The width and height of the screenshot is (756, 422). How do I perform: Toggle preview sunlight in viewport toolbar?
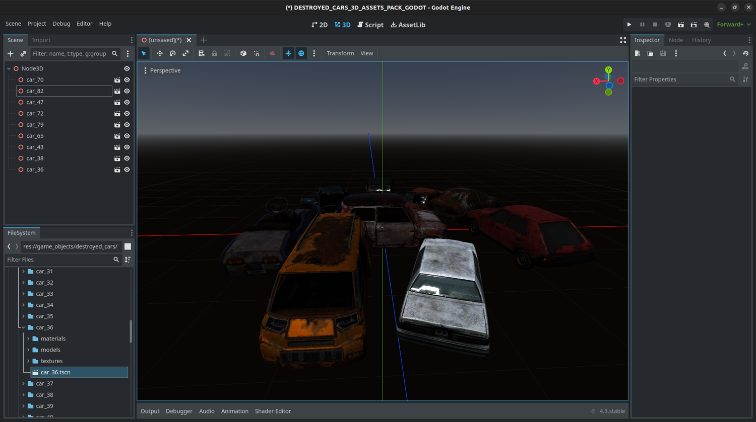coord(288,53)
